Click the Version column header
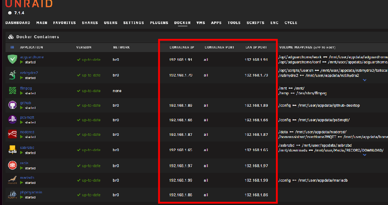 (84, 47)
